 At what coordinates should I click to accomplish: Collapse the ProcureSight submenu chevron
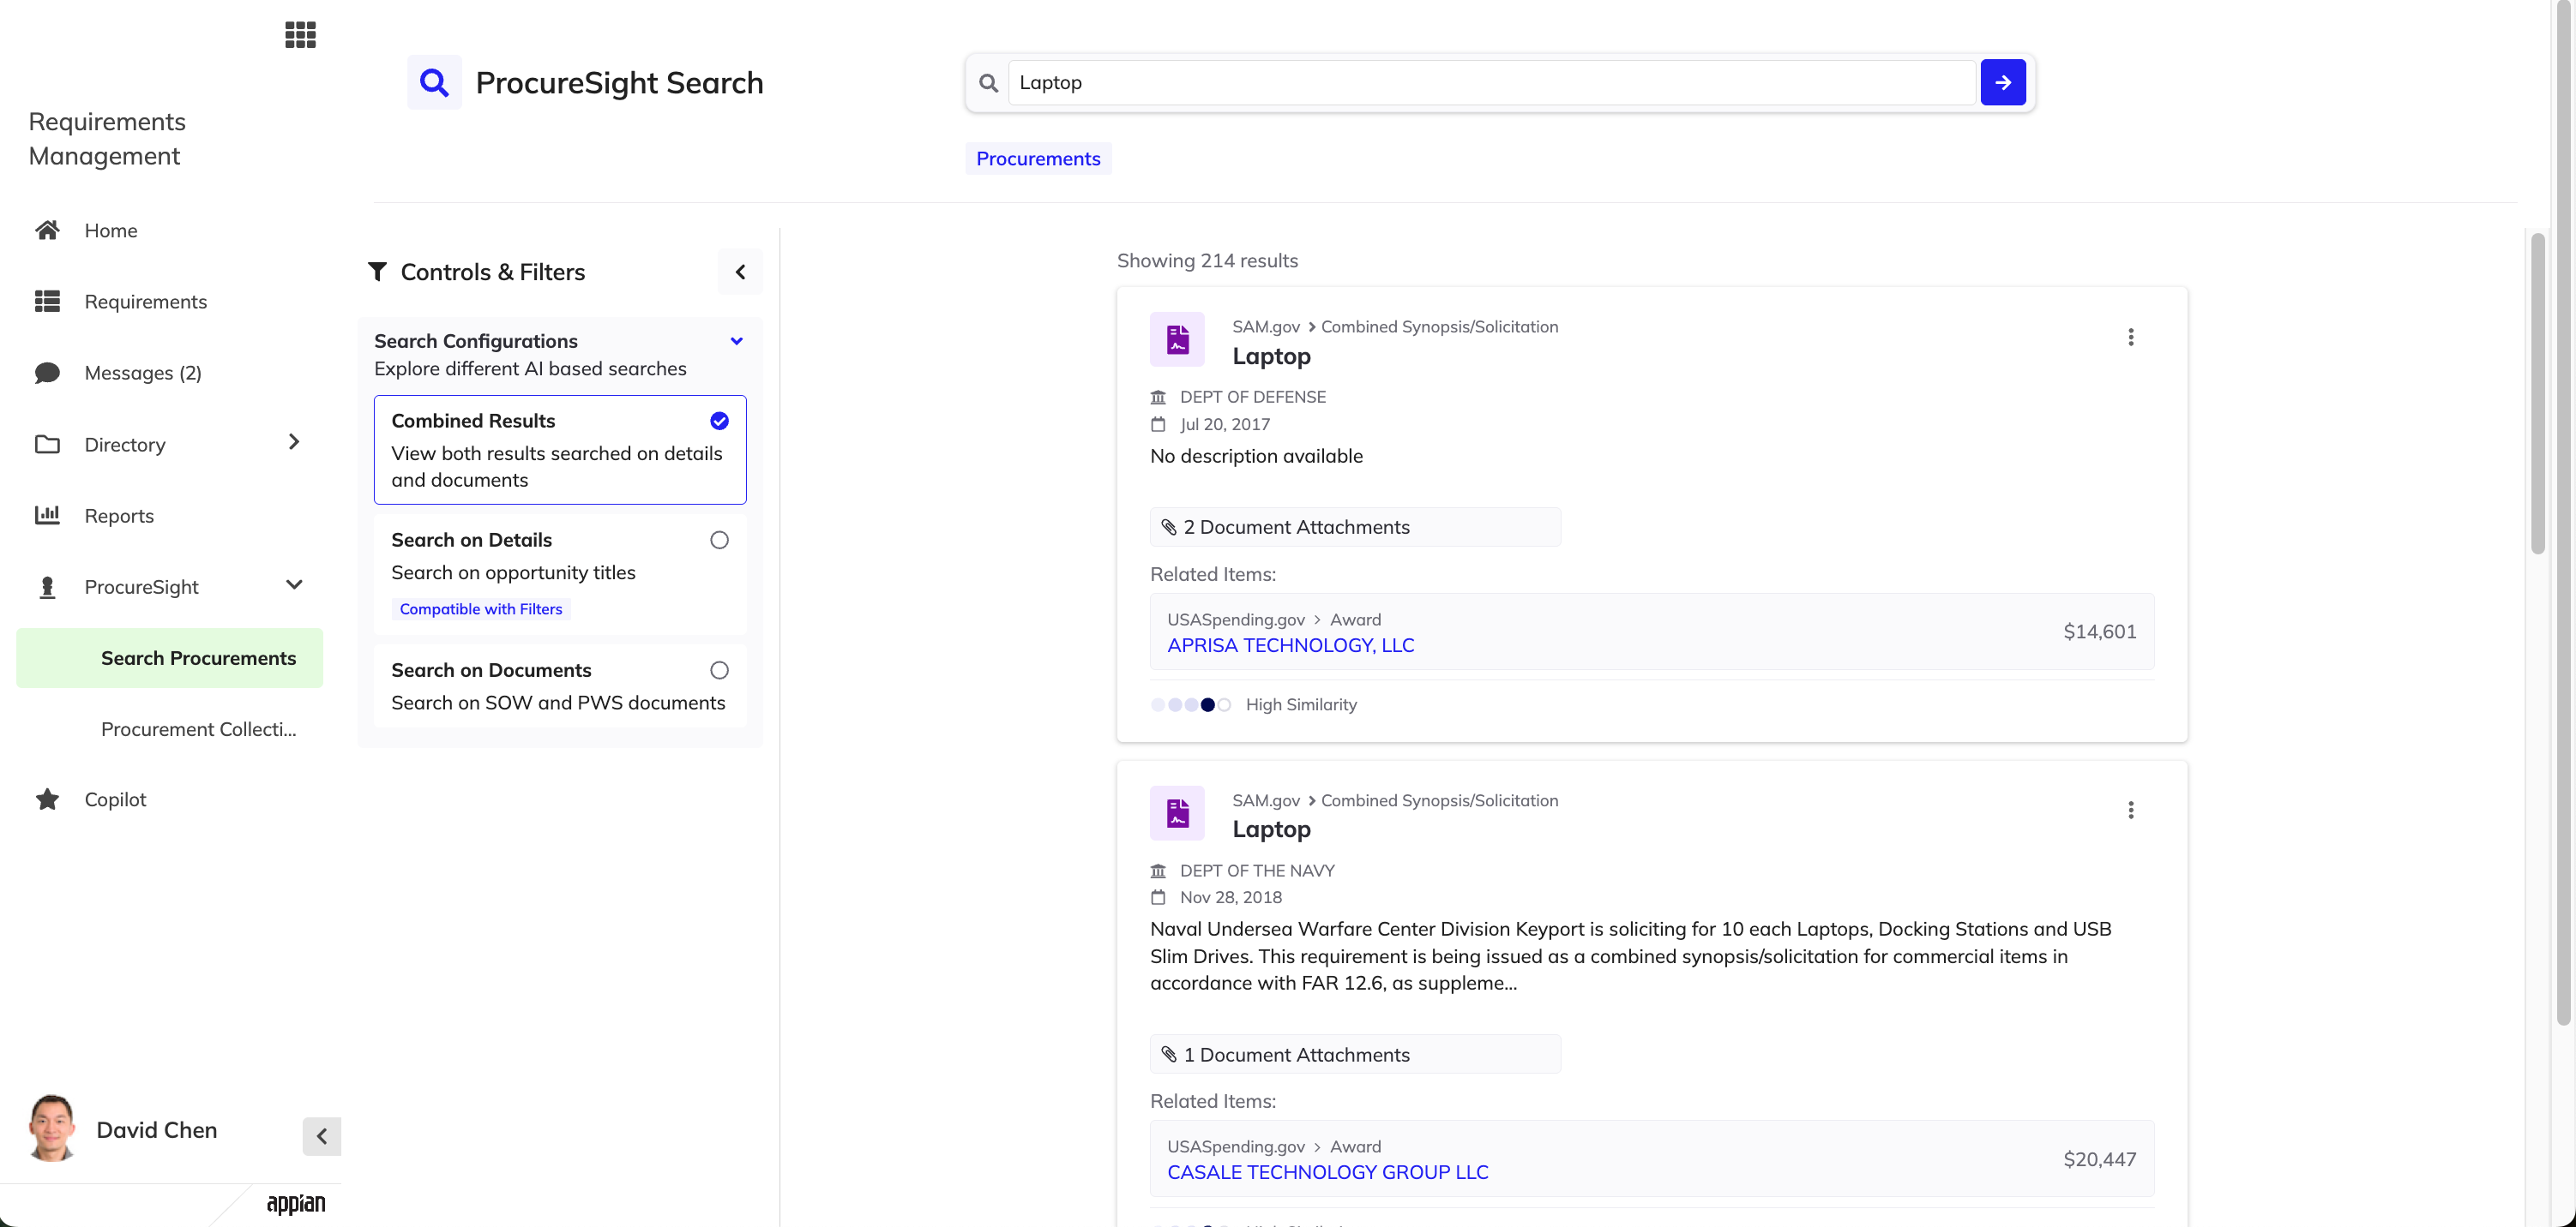click(294, 584)
